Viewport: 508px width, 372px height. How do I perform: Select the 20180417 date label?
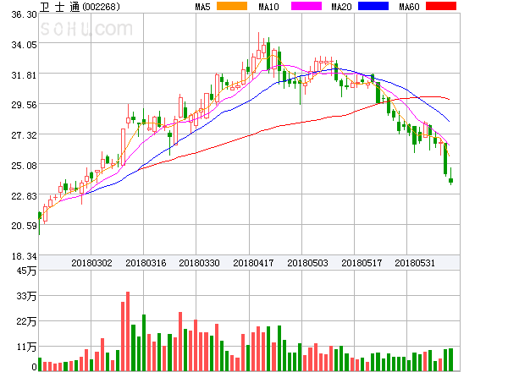tap(253, 263)
